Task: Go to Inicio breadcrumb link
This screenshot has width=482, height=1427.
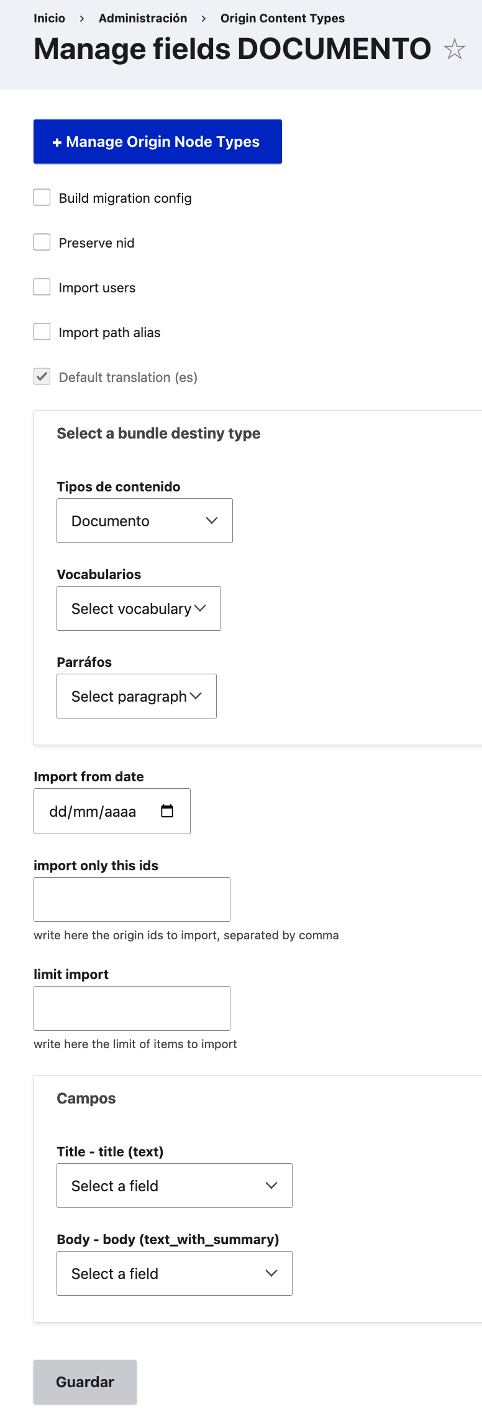Action: coord(49,18)
